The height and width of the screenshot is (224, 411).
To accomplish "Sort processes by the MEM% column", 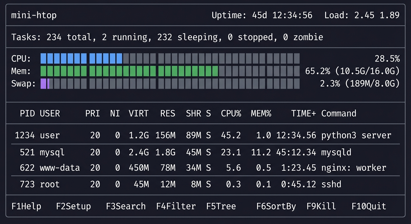I will [x=261, y=113].
